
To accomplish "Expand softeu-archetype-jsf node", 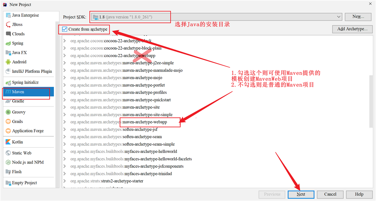I will pos(64,129).
